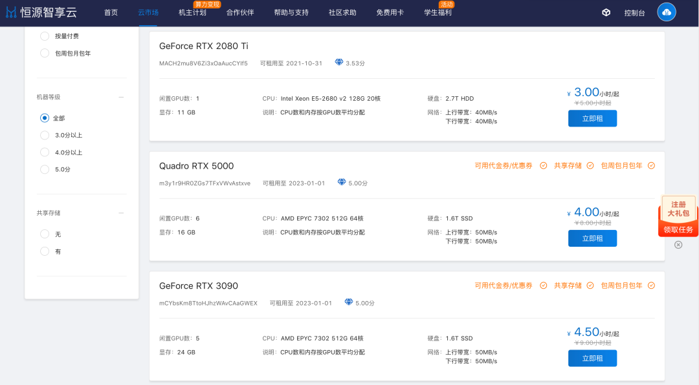Click the RTX 3090 包周包月包年 check icon
This screenshot has width=699, height=385.
click(651, 286)
